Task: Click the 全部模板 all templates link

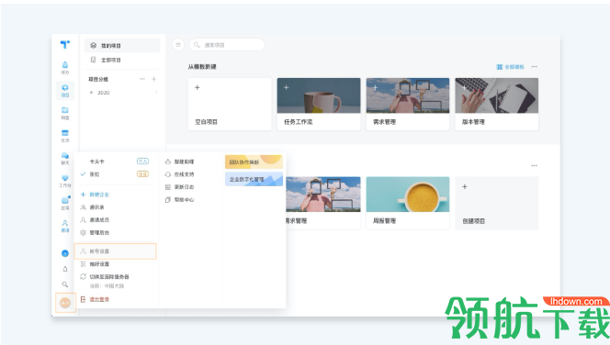Action: pyautogui.click(x=511, y=67)
